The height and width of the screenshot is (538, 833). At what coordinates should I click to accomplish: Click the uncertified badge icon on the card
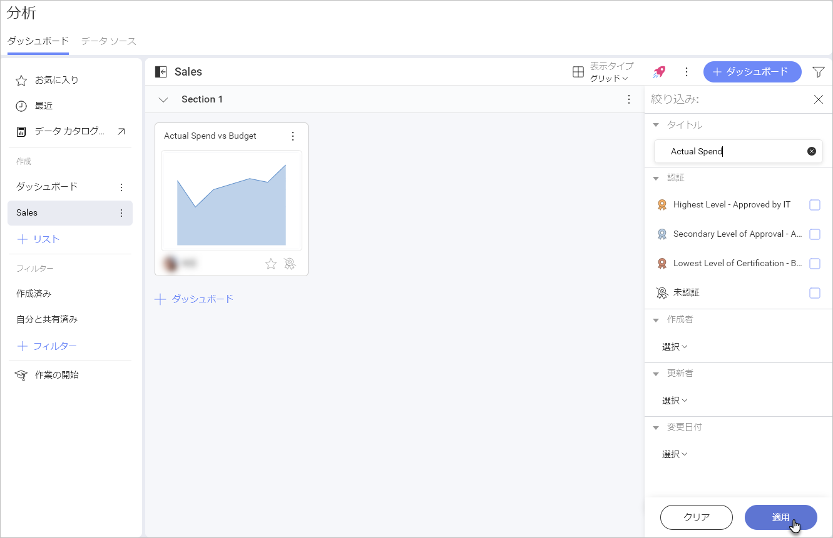[289, 264]
